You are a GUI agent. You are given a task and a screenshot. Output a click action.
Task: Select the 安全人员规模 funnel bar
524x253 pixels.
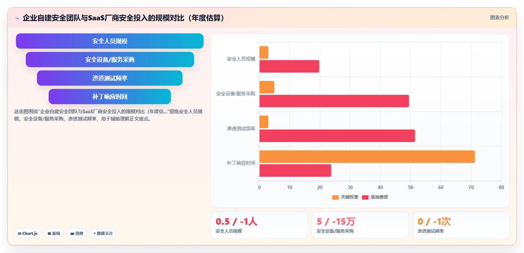tap(110, 41)
